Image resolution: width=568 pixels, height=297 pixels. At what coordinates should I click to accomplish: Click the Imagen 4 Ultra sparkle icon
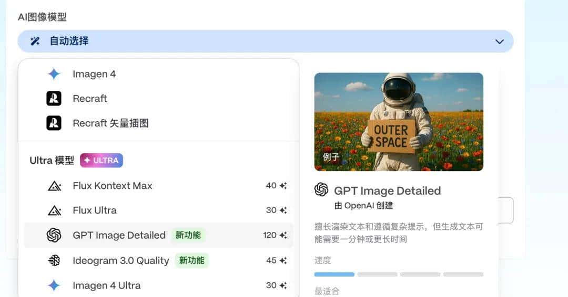54,285
